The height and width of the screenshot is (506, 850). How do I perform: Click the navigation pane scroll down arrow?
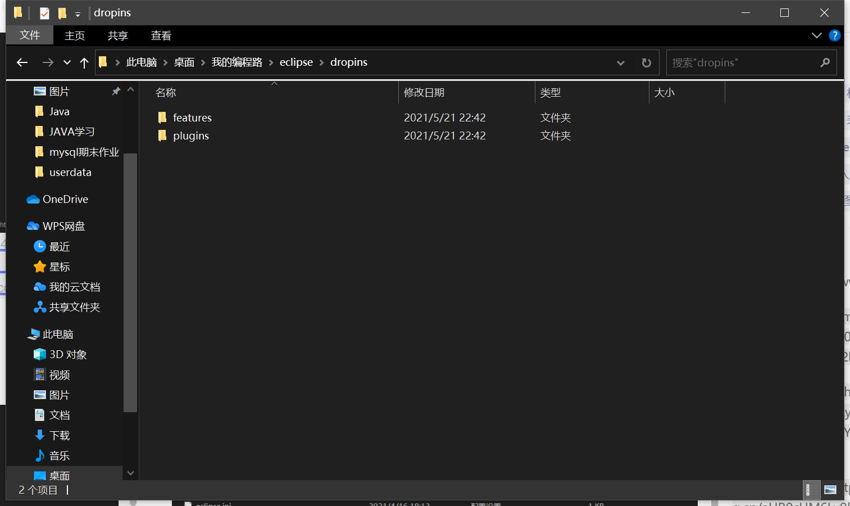[130, 473]
